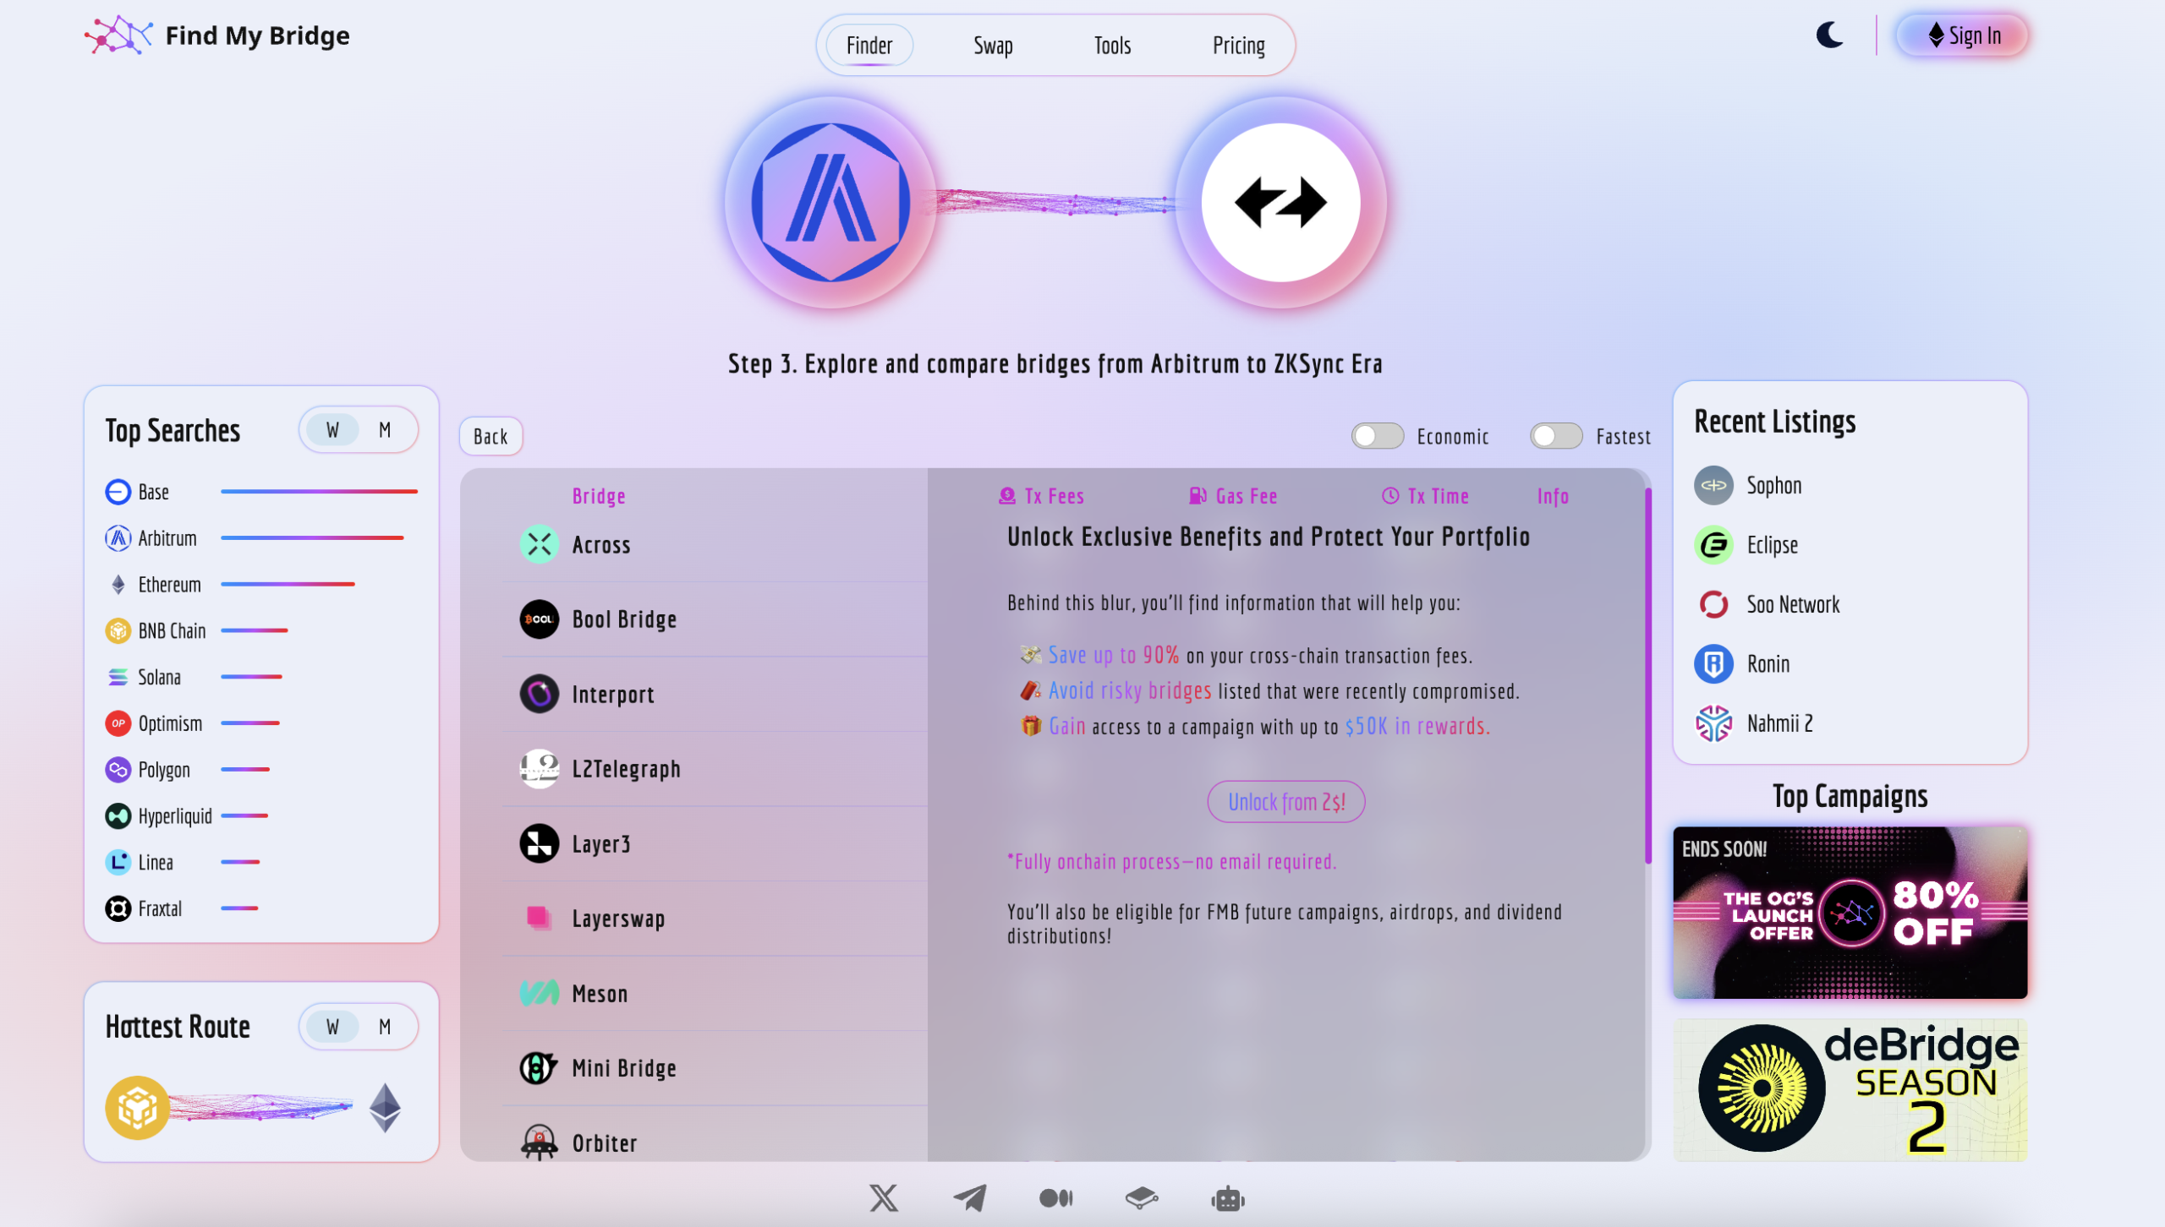2165x1227 pixels.
Task: Sort by the Bridge column header
Action: pyautogui.click(x=599, y=496)
